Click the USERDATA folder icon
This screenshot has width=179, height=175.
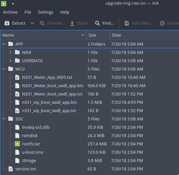[x=17, y=61]
